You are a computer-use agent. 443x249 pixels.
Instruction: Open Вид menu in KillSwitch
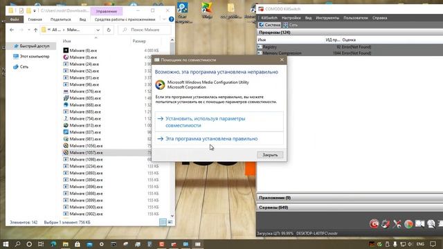(308, 18)
